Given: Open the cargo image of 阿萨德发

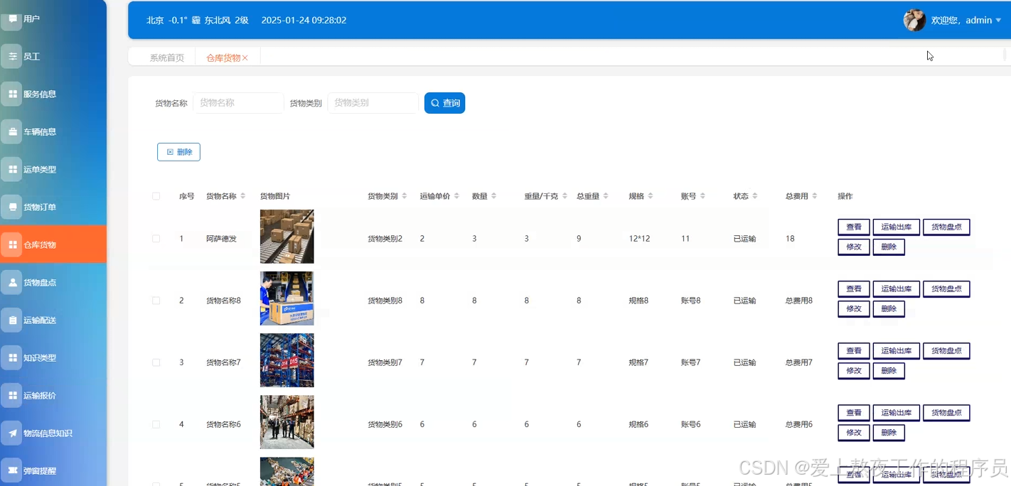Looking at the screenshot, I should coord(287,237).
